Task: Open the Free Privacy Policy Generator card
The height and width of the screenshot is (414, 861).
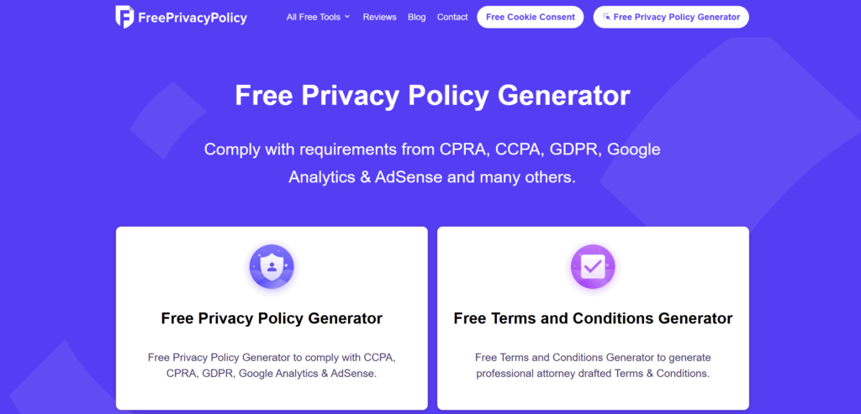Action: coord(272,318)
